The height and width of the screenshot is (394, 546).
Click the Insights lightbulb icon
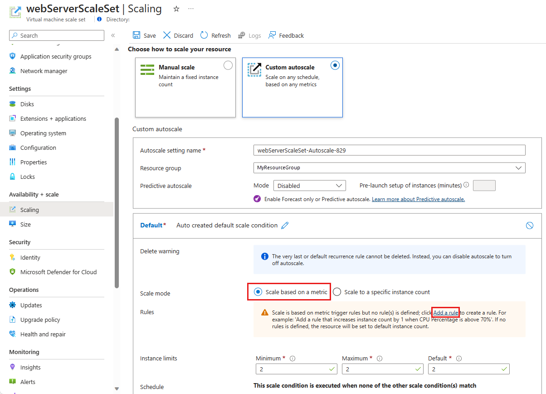pos(12,367)
